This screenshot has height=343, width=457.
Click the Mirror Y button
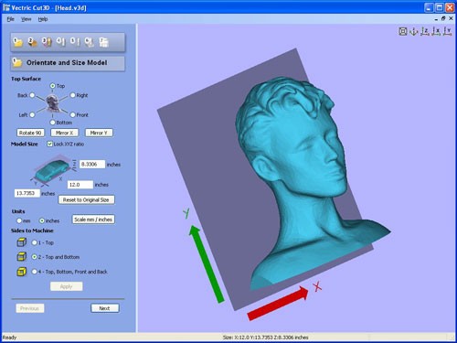(99, 133)
